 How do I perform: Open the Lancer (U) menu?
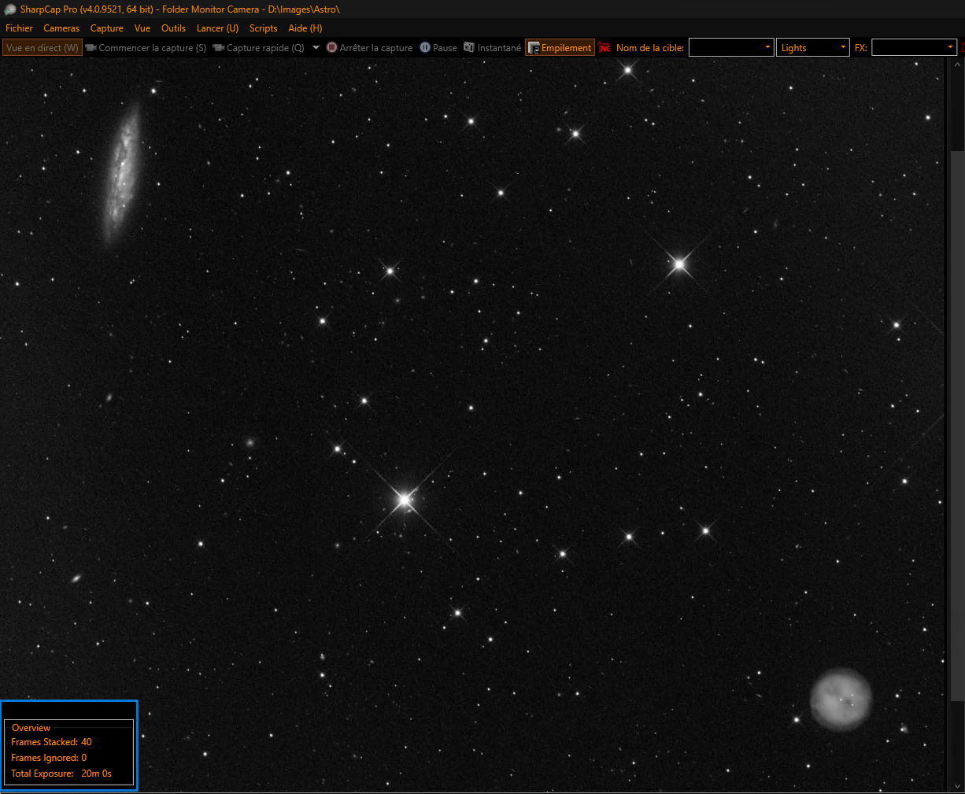pos(217,28)
